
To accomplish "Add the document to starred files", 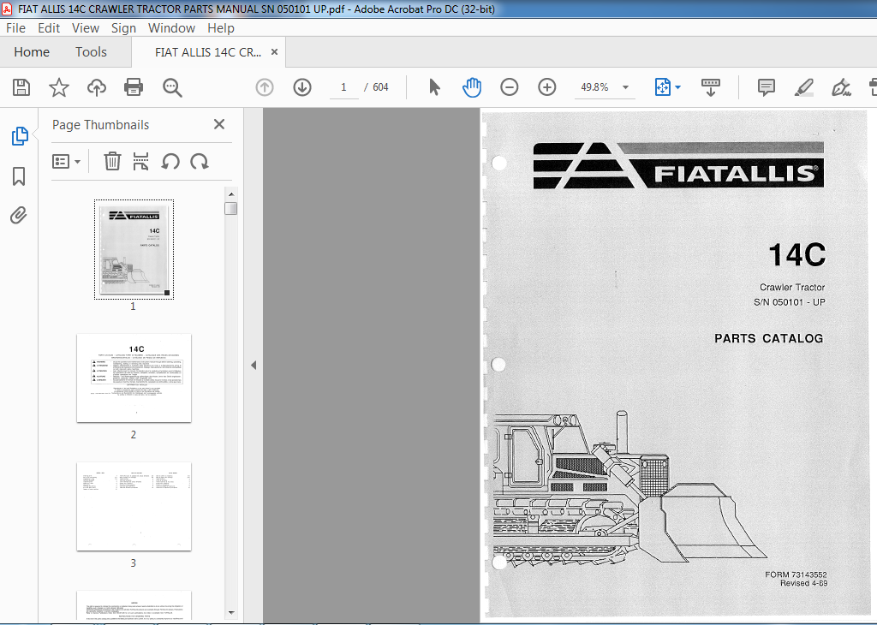I will (59, 87).
